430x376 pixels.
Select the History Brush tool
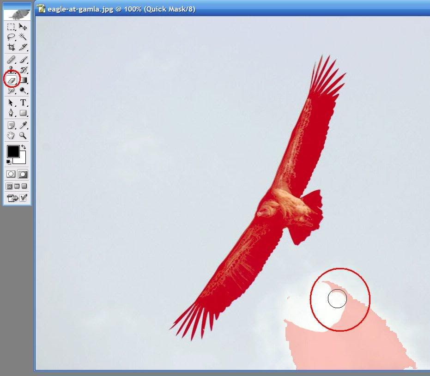[x=23, y=70]
